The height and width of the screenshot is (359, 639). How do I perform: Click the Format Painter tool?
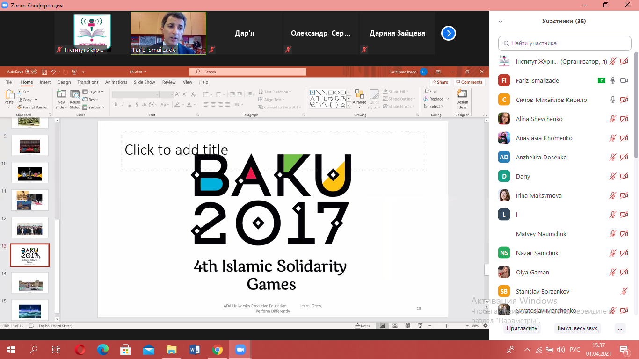click(32, 107)
